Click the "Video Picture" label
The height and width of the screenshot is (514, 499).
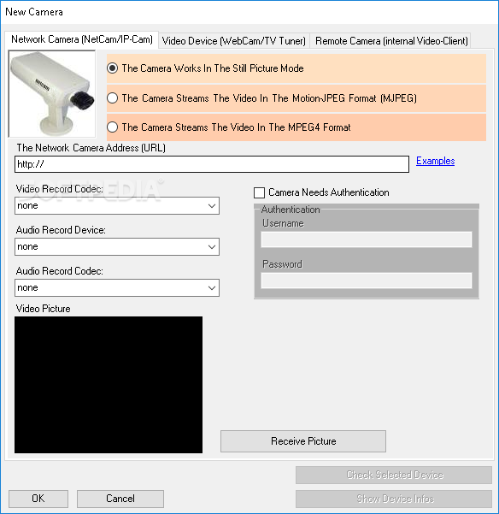44,309
